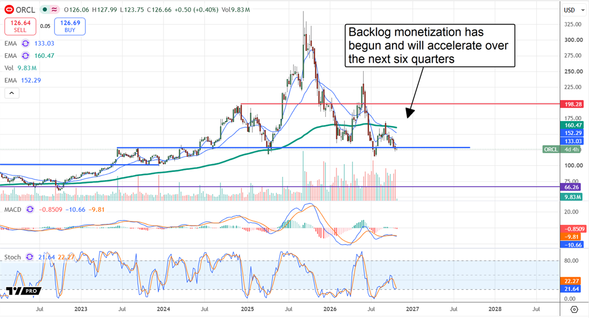Collapse the indicator legend with the chevron
Viewport: 589px width, 318px height.
tap(12, 93)
